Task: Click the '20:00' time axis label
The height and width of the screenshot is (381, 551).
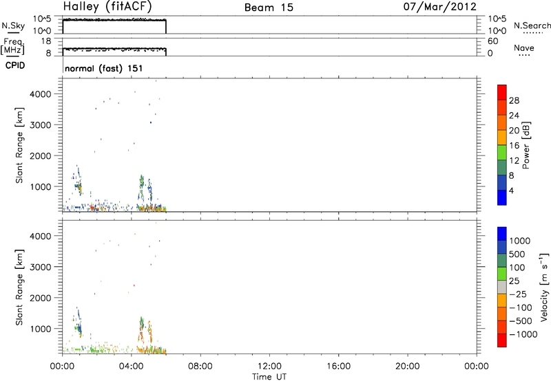Action: (x=408, y=367)
